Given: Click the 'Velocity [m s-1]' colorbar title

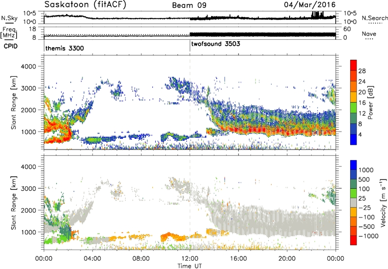Looking at the screenshot, I should click(383, 202).
